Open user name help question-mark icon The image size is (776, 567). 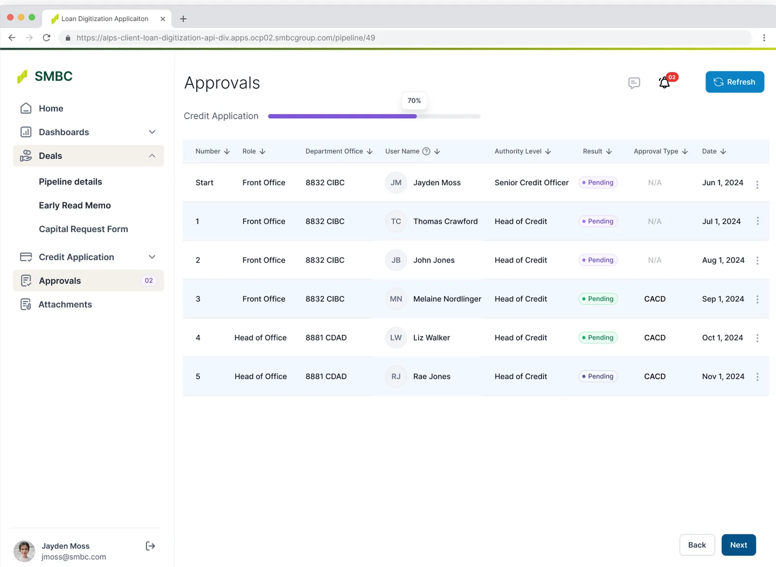coord(426,151)
